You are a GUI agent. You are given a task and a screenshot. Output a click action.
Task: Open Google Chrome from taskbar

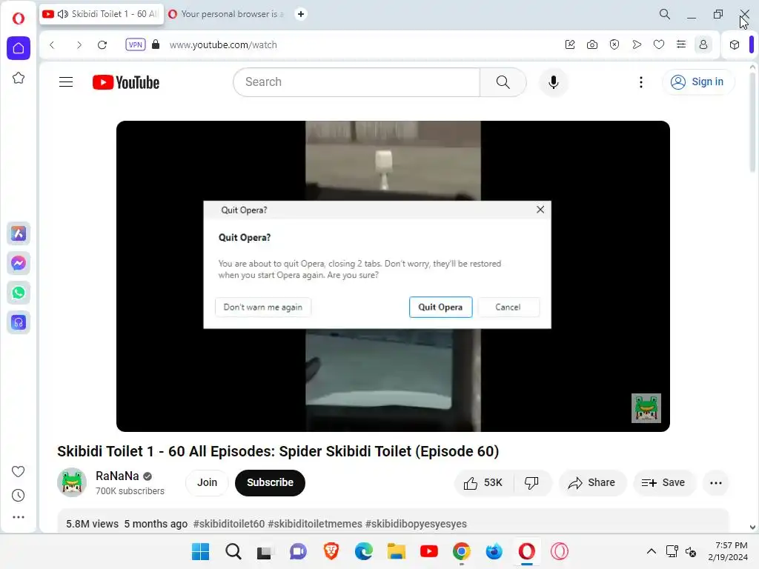pos(461,551)
